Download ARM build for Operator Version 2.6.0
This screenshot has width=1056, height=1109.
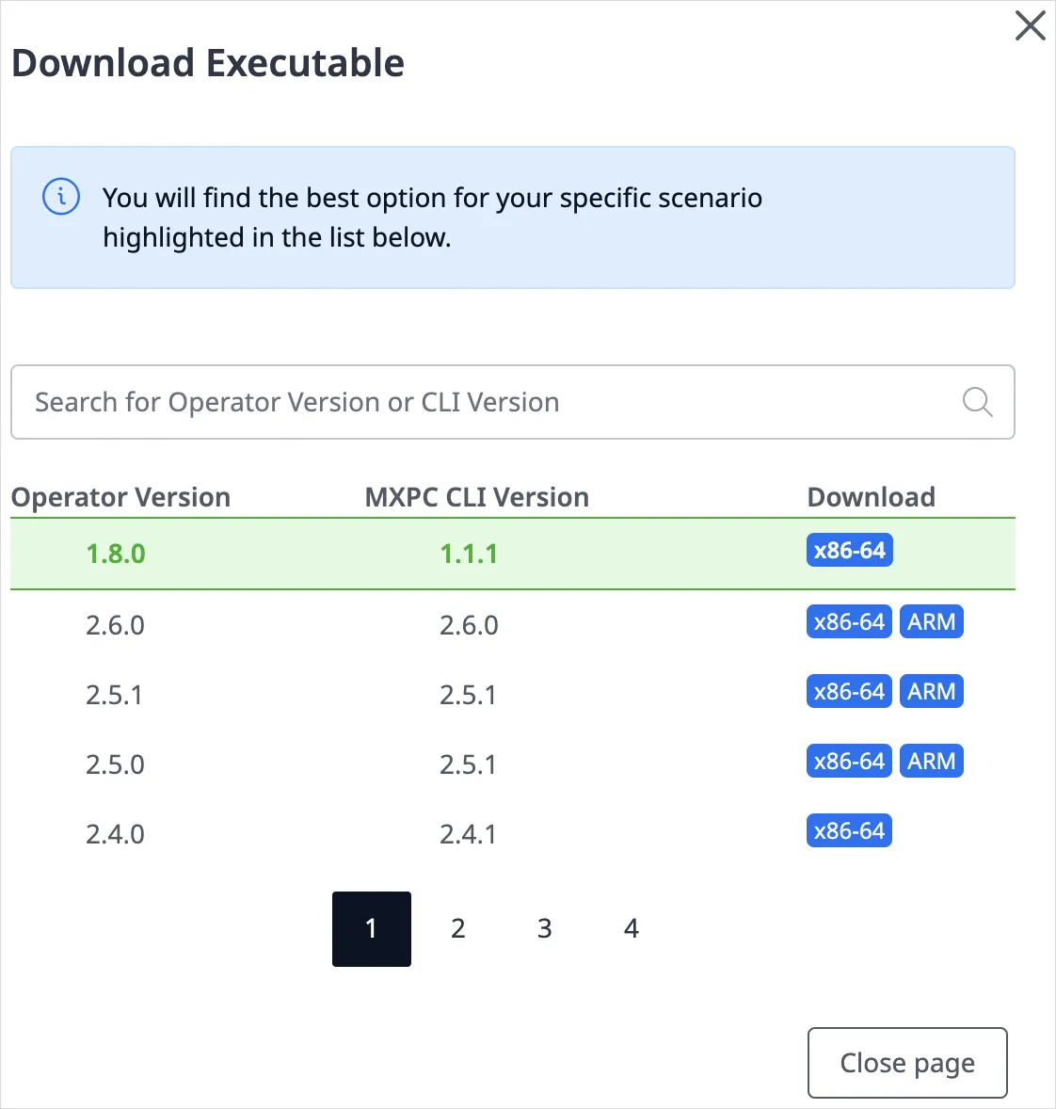click(931, 621)
